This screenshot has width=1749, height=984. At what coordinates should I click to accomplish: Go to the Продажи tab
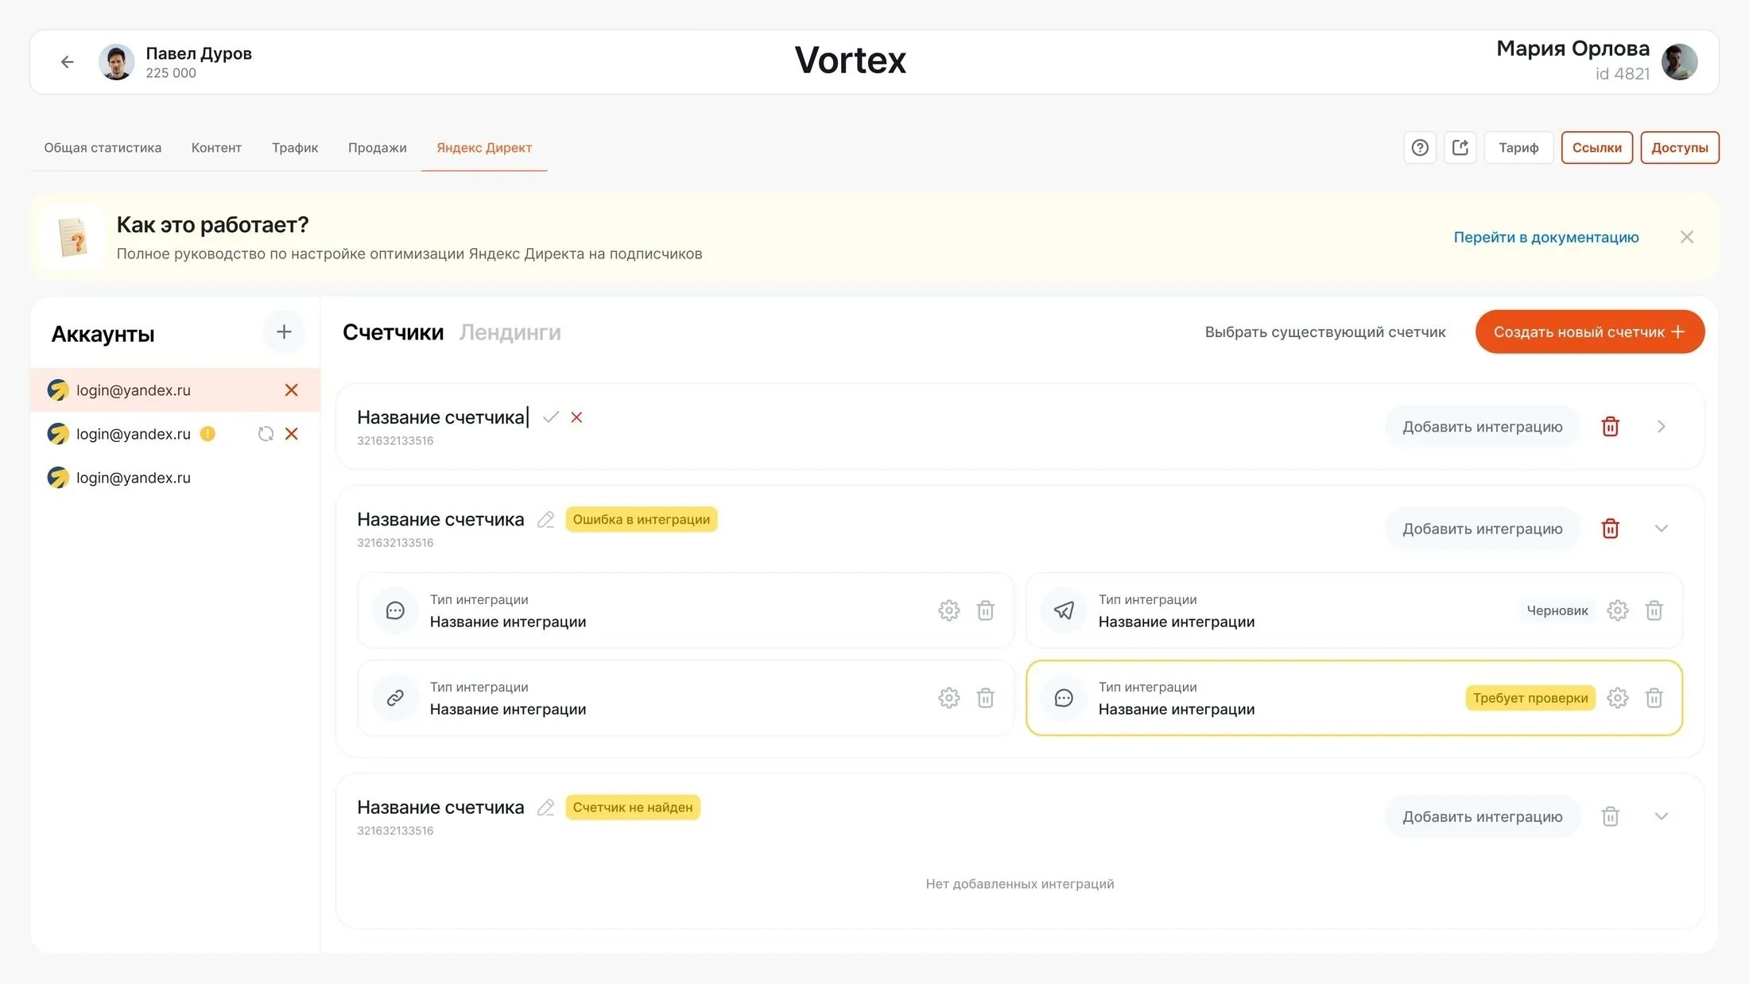click(378, 148)
